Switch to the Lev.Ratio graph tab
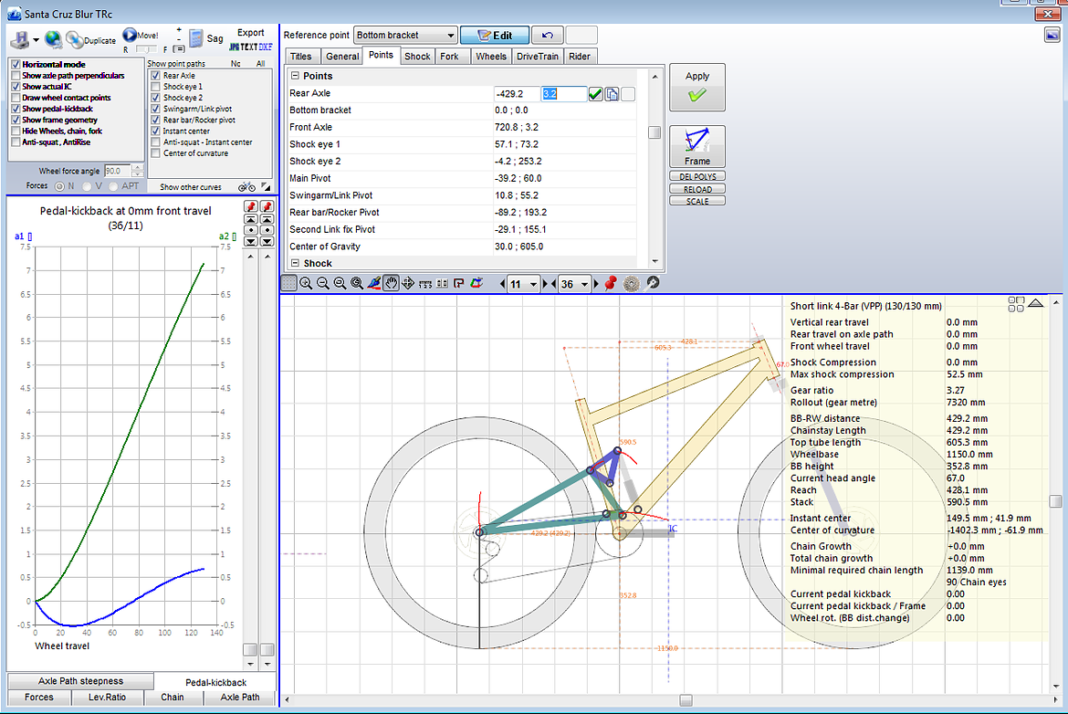 coord(107,697)
